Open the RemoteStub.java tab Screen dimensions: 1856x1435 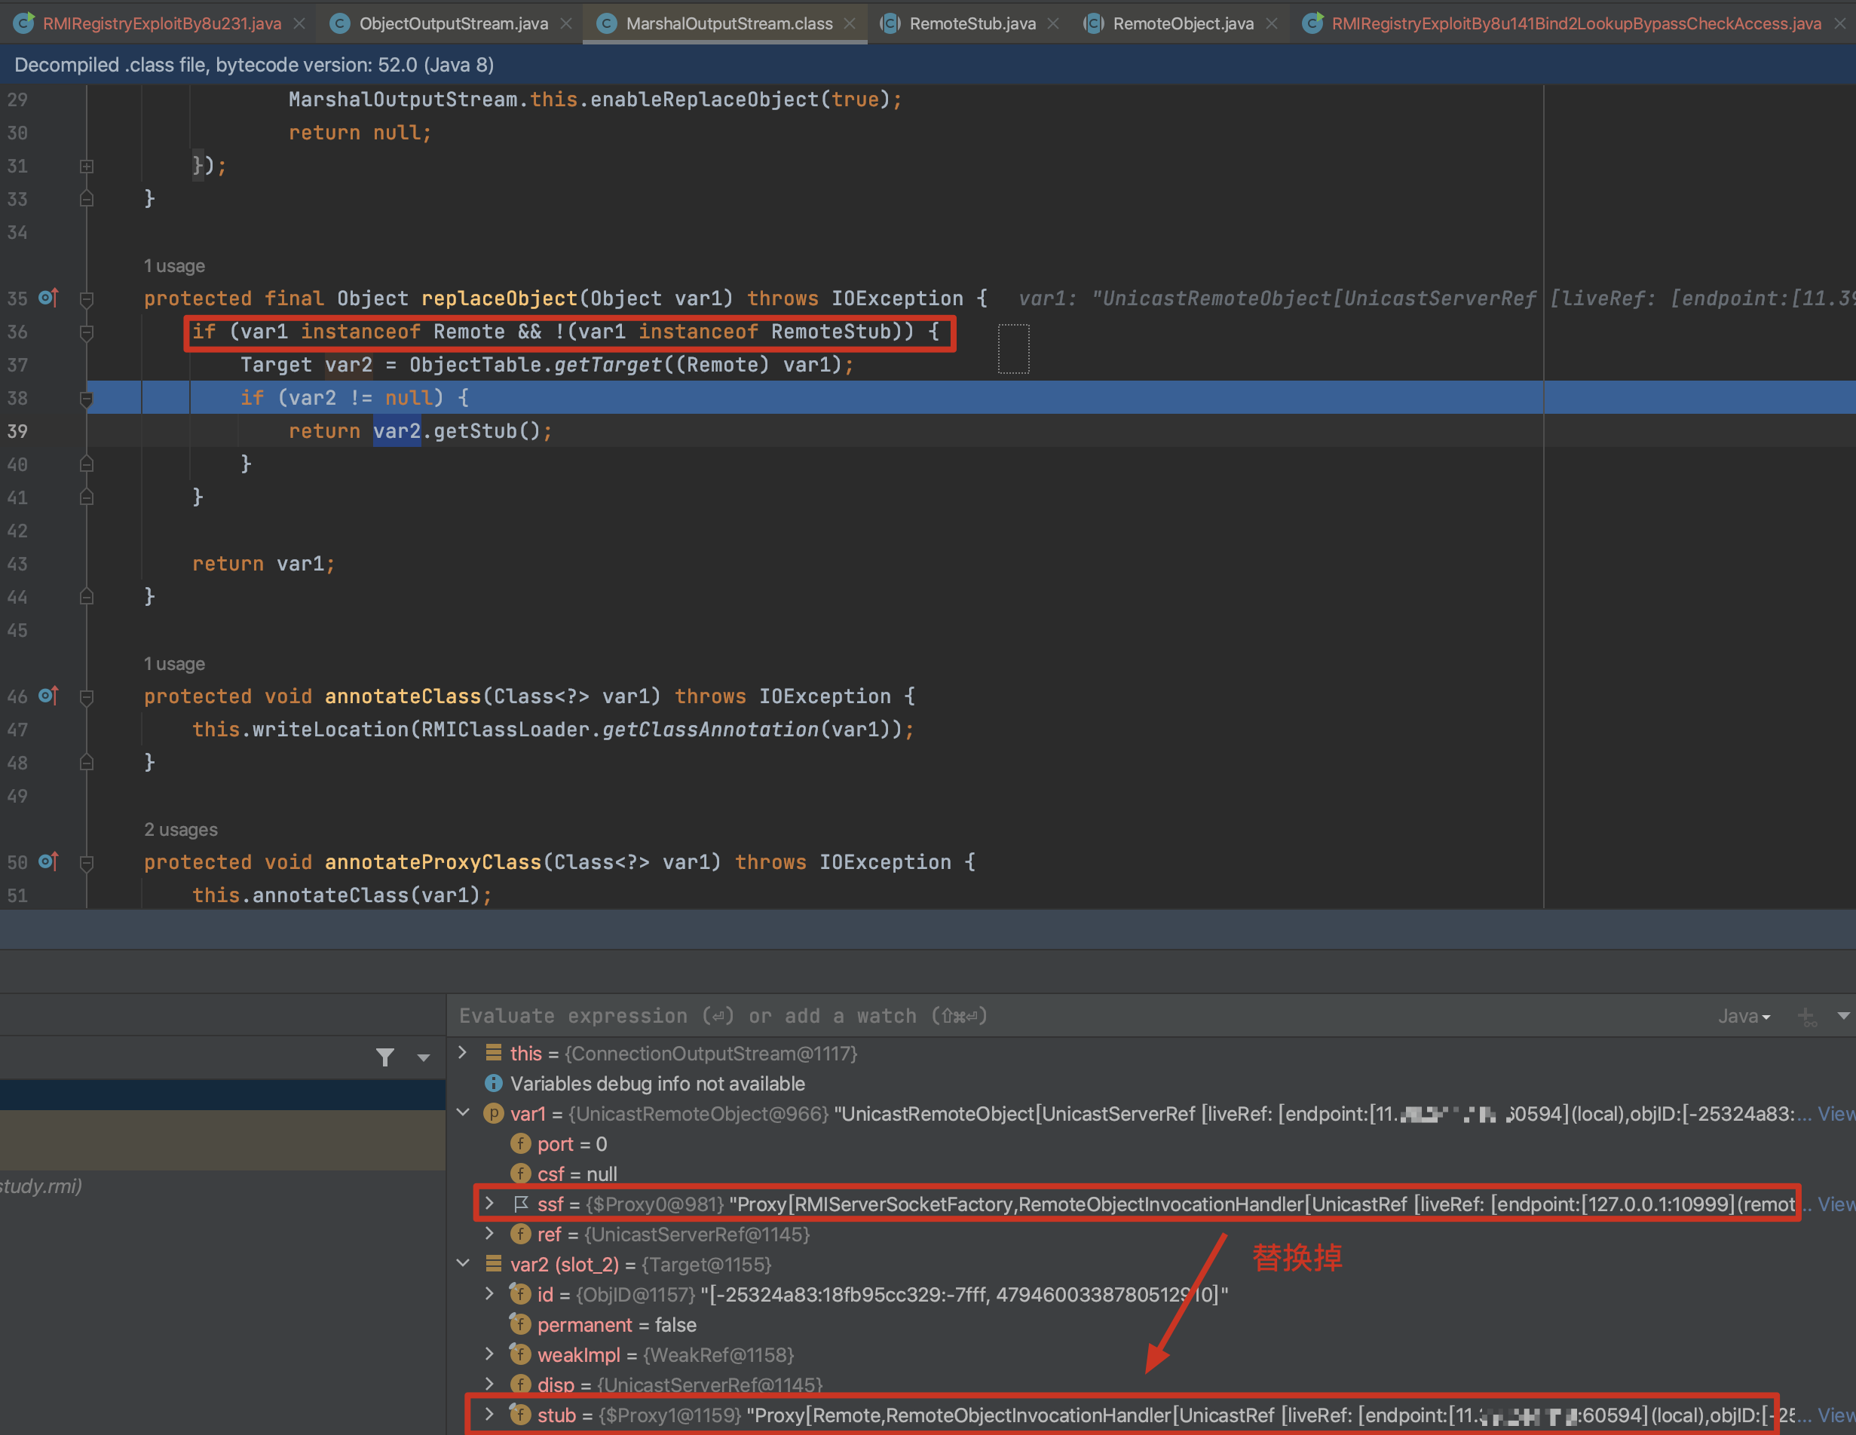point(972,23)
